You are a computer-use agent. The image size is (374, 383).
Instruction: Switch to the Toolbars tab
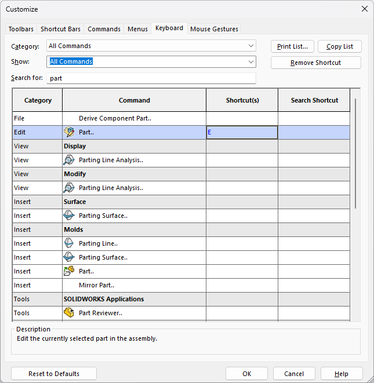click(21, 29)
